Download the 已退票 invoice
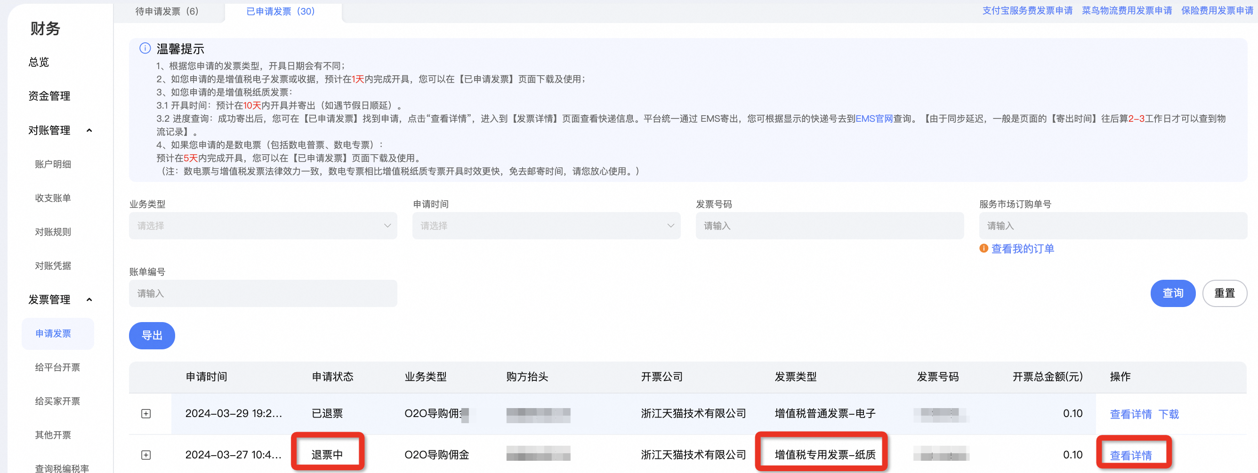Screen dimensions: 1258x473 (x=1169, y=414)
